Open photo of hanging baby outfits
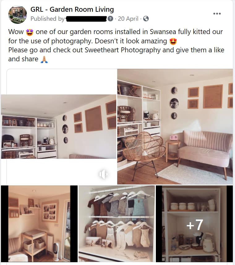Screen dimensions: 235x265 coord(117,224)
